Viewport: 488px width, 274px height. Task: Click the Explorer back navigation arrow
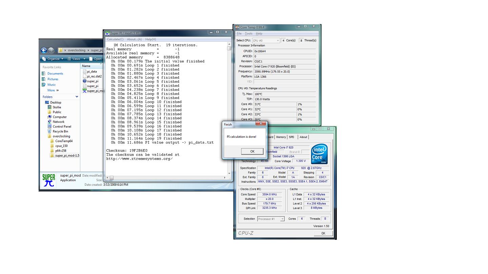[43, 50]
